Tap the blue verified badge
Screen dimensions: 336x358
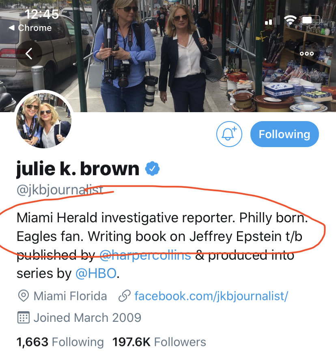(152, 169)
